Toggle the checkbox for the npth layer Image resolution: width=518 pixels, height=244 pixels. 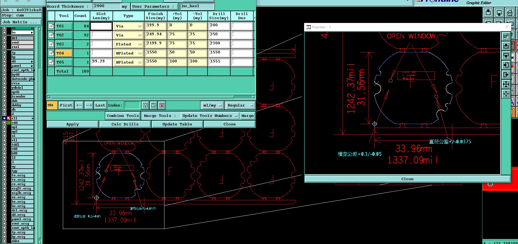pyautogui.click(x=4, y=92)
